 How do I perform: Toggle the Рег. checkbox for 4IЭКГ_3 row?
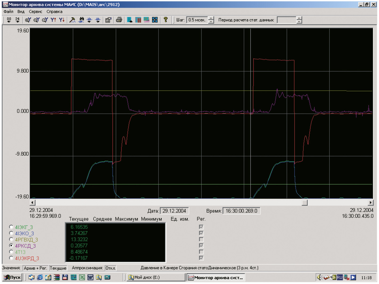pos(201,227)
